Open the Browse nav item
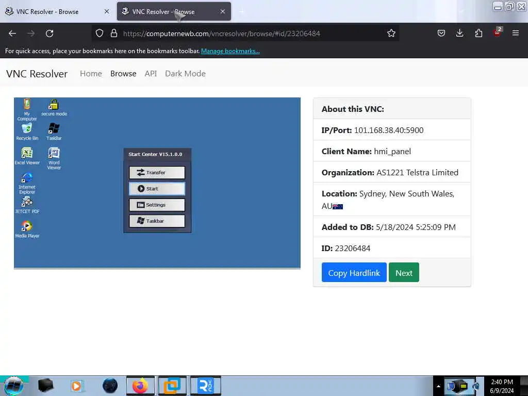528x396 pixels. [123, 74]
